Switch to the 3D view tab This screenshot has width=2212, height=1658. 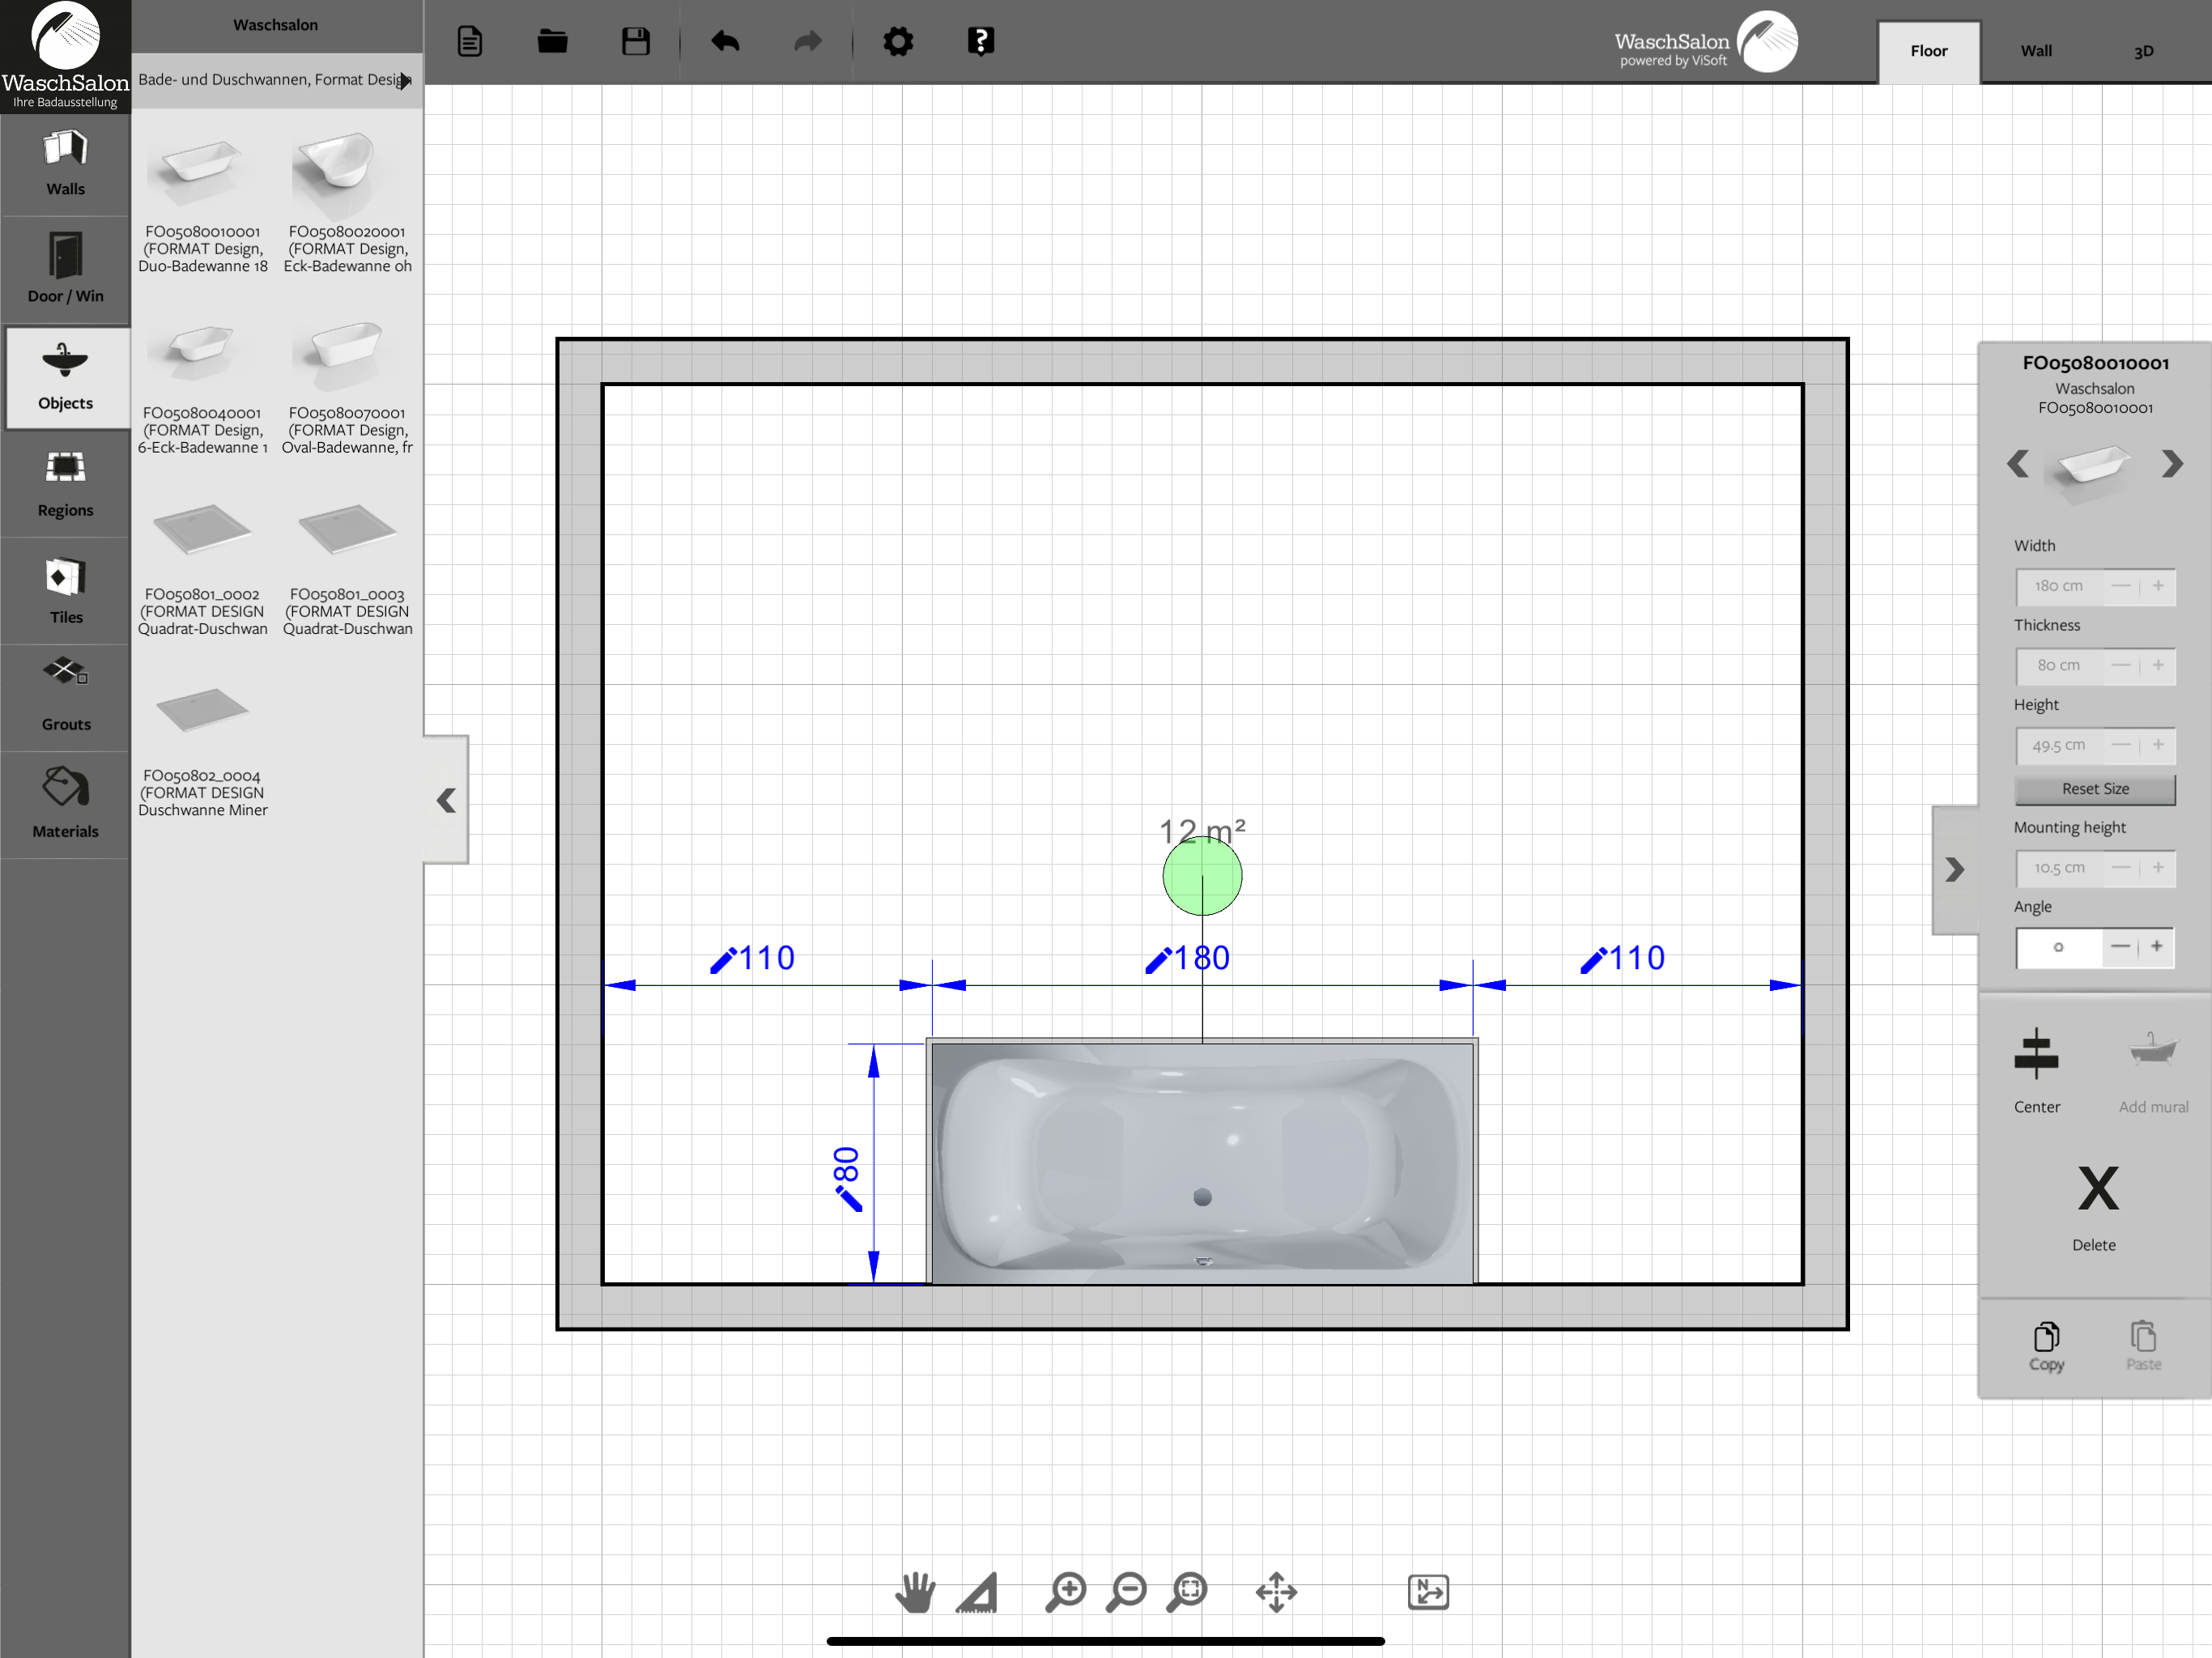tap(2143, 51)
